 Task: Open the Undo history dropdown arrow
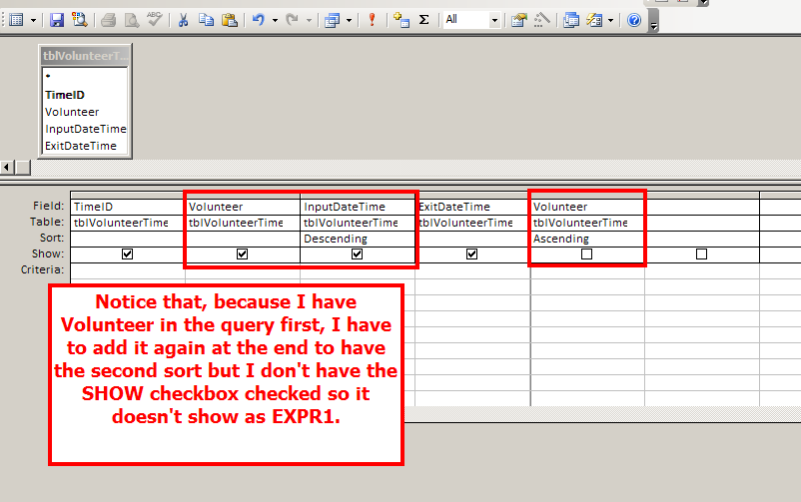[275, 20]
